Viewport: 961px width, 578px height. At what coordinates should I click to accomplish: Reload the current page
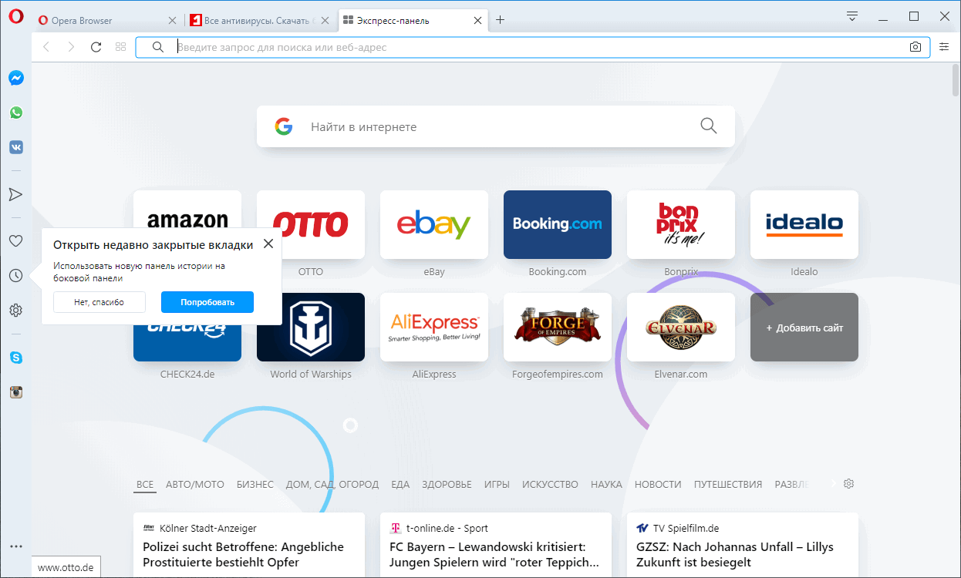tap(96, 47)
